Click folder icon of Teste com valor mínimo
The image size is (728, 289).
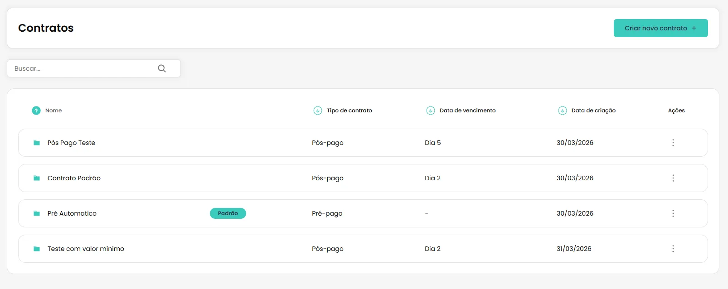coord(37,249)
